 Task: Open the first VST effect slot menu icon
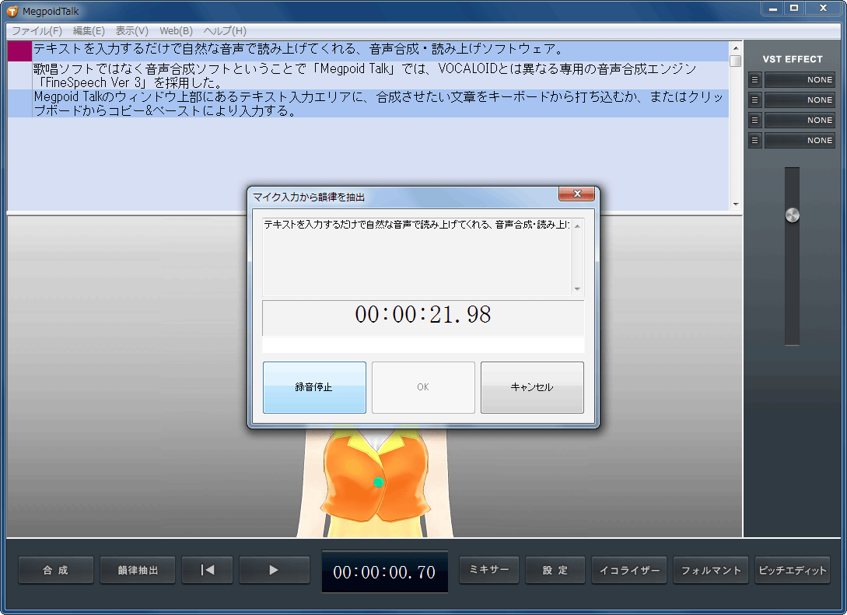point(754,80)
